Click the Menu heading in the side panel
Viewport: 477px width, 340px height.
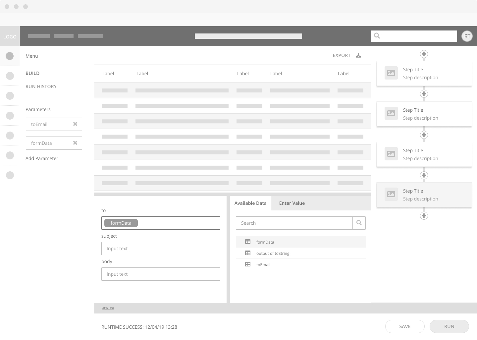(32, 56)
